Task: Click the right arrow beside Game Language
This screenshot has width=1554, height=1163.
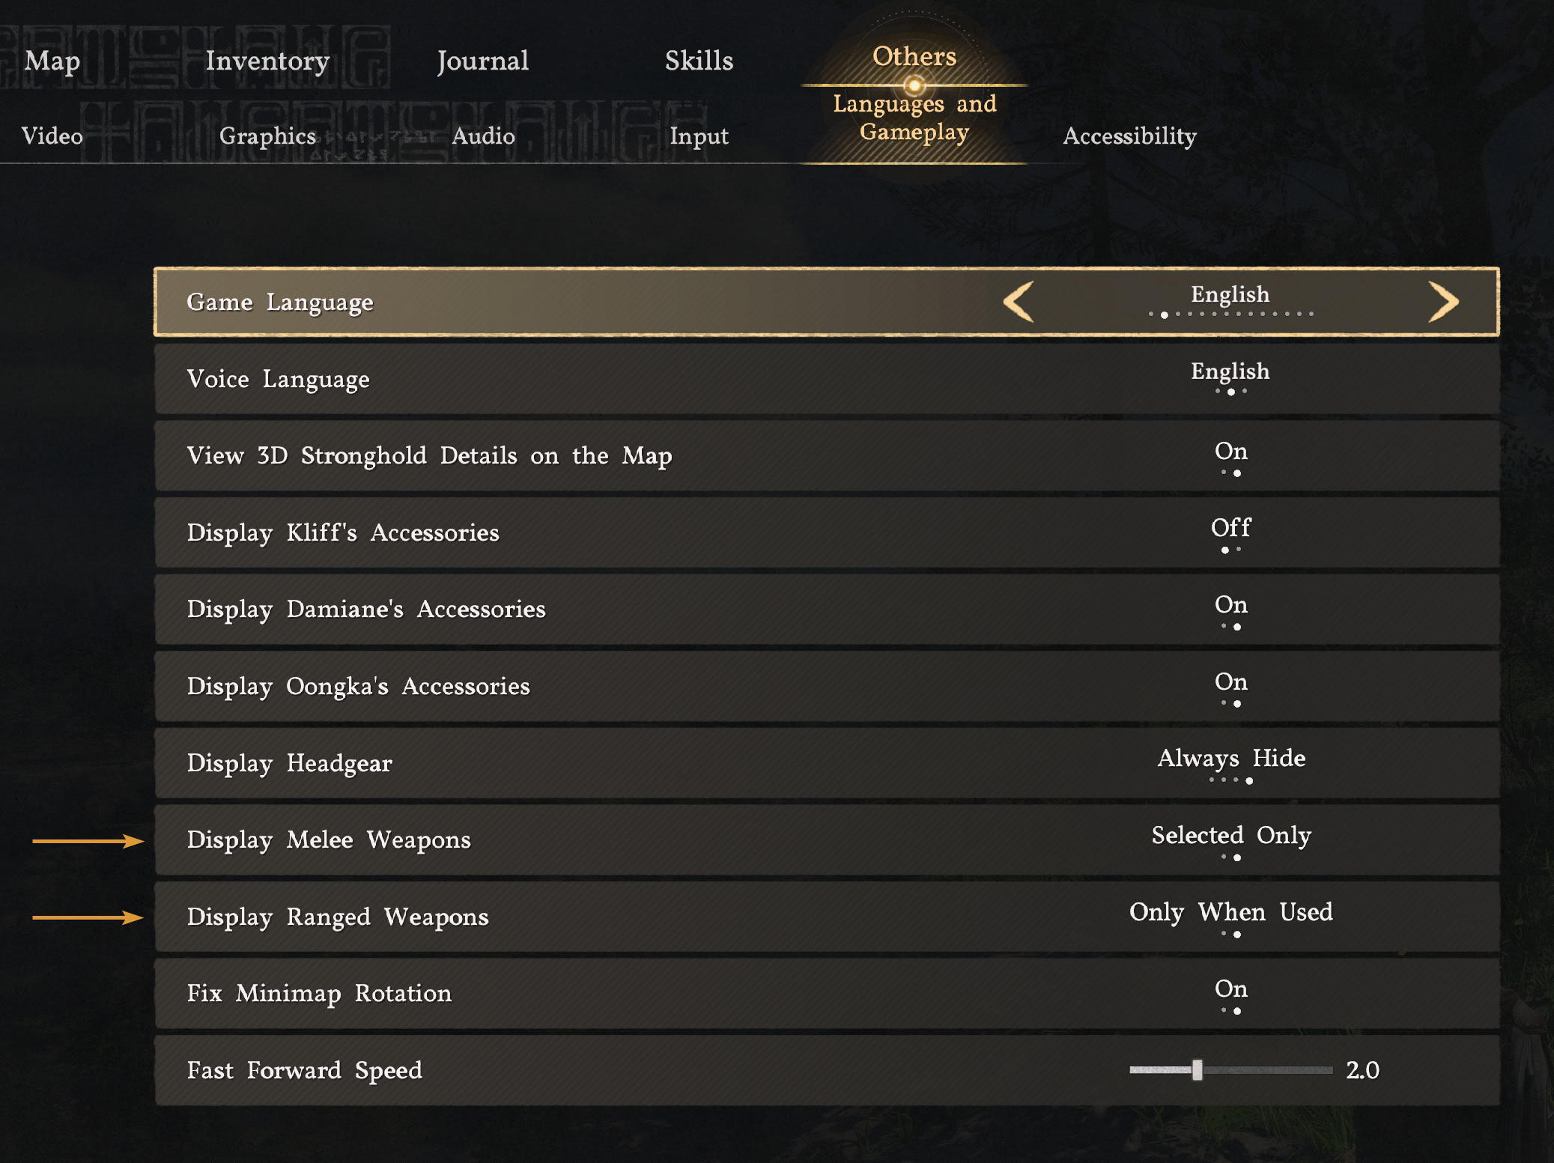Action: 1443,302
